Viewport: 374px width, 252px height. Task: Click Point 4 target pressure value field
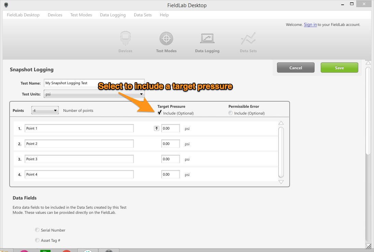click(x=170, y=174)
